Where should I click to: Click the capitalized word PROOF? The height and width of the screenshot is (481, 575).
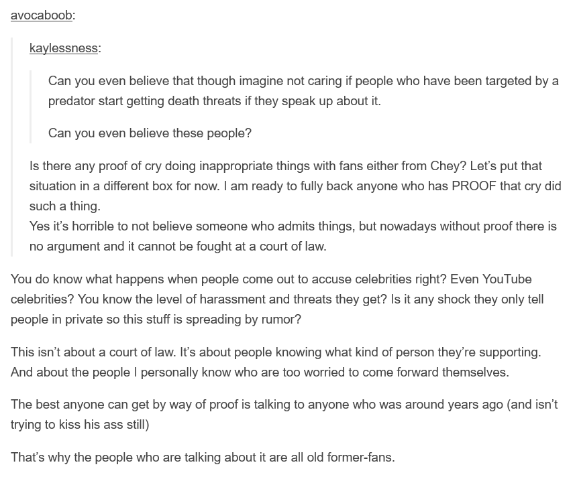(x=474, y=186)
